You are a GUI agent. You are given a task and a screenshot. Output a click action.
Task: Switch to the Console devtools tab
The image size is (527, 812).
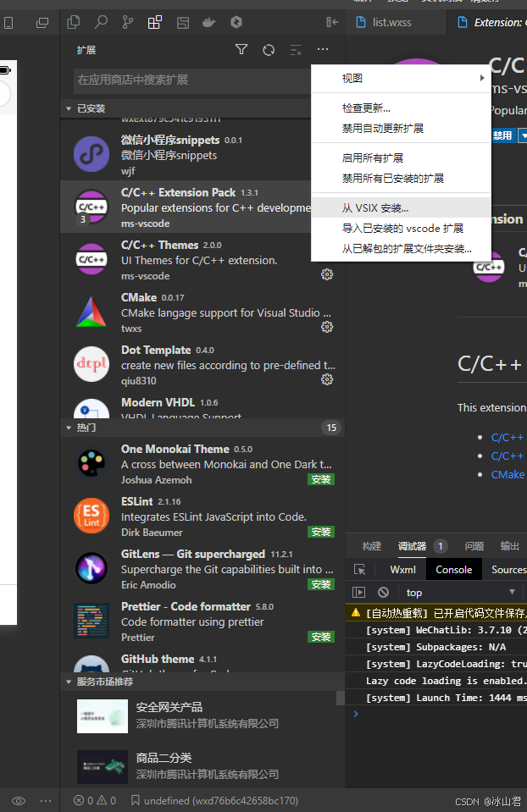coord(454,570)
